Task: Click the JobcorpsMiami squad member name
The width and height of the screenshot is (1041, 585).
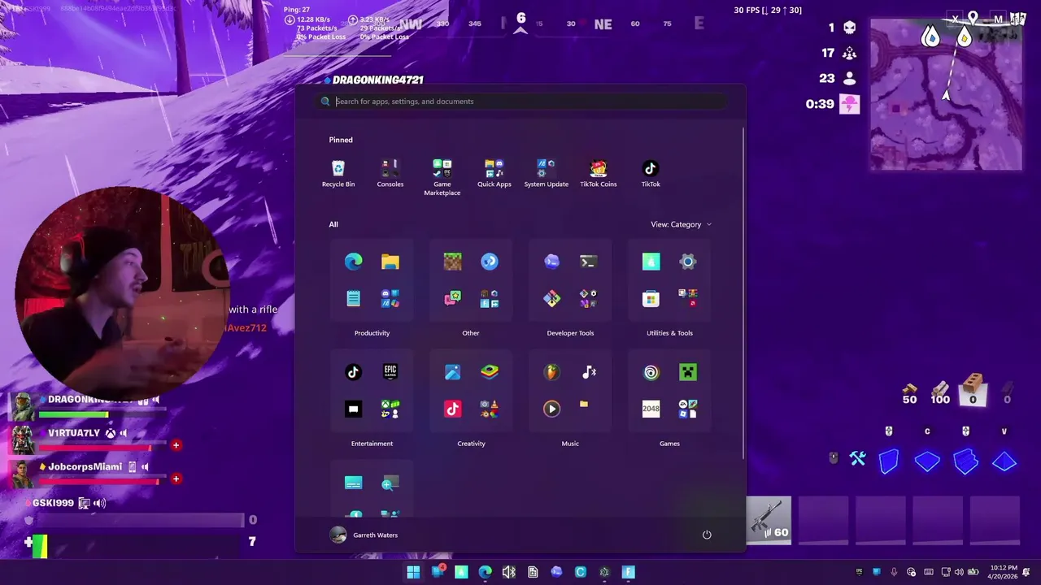Action: click(x=85, y=466)
